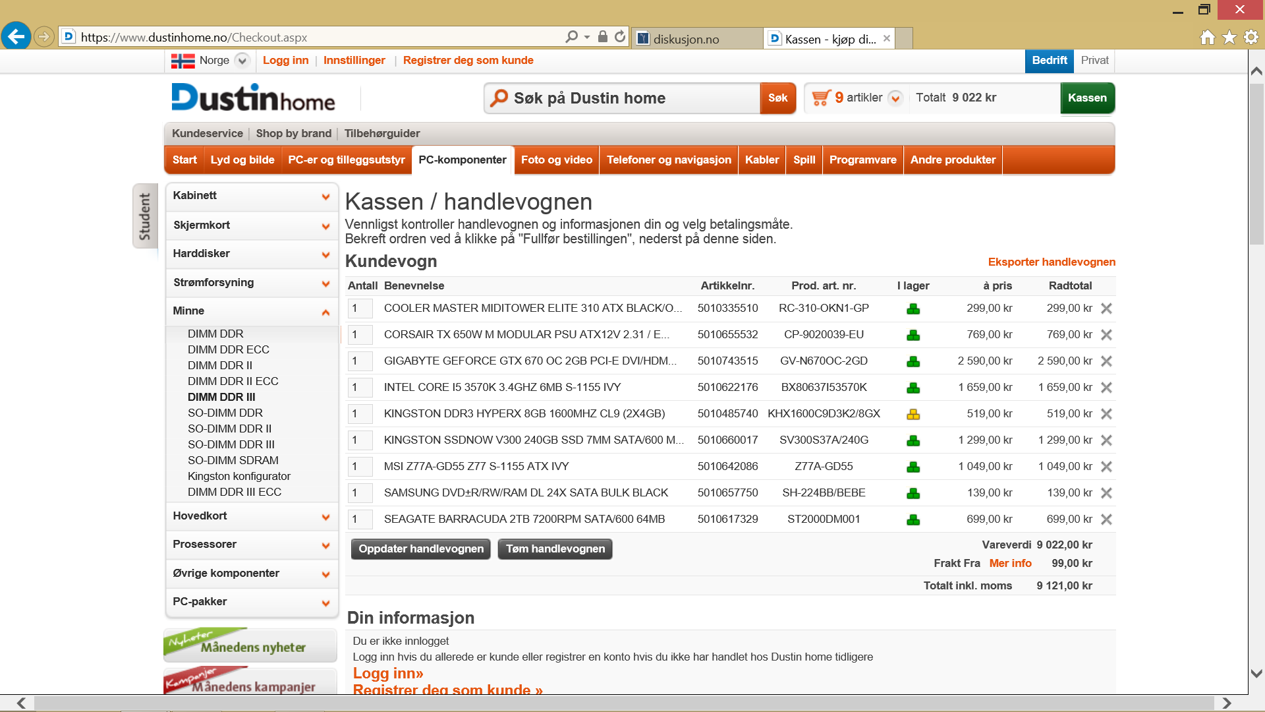Delete the Intel Core i5 row using its X
The width and height of the screenshot is (1265, 712).
tap(1106, 388)
